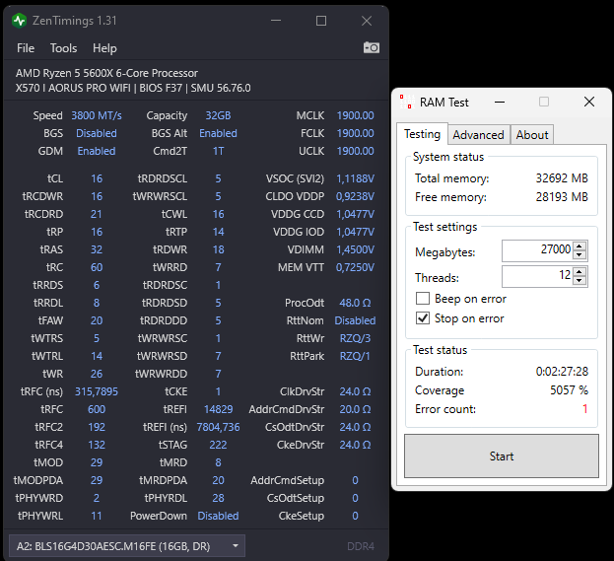Open the Help menu in ZenTimings
Viewport: 614px width, 561px height.
coord(104,48)
